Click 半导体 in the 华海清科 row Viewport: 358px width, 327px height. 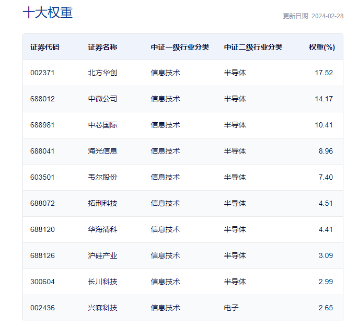235,229
